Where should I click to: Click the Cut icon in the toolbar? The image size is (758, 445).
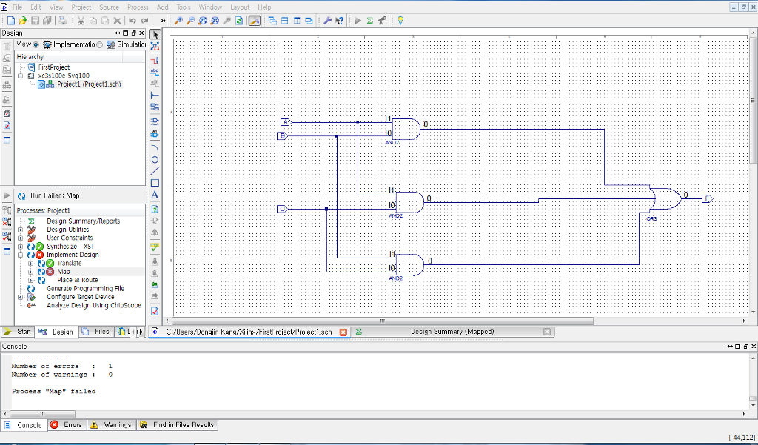coord(80,21)
